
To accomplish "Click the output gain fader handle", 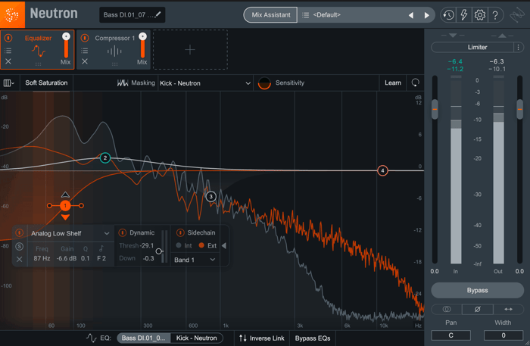I will pyautogui.click(x=519, y=109).
